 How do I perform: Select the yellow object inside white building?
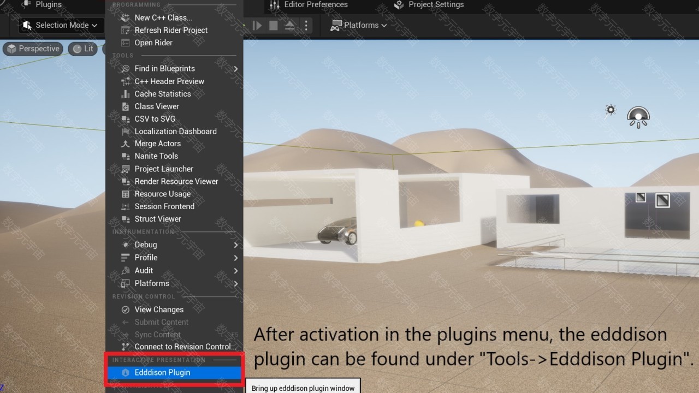click(419, 223)
